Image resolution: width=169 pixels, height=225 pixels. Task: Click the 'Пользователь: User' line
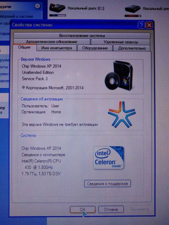click(40, 106)
